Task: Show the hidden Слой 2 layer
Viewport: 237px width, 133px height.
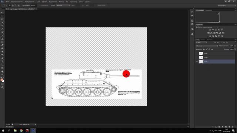Action: pyautogui.click(x=197, y=58)
